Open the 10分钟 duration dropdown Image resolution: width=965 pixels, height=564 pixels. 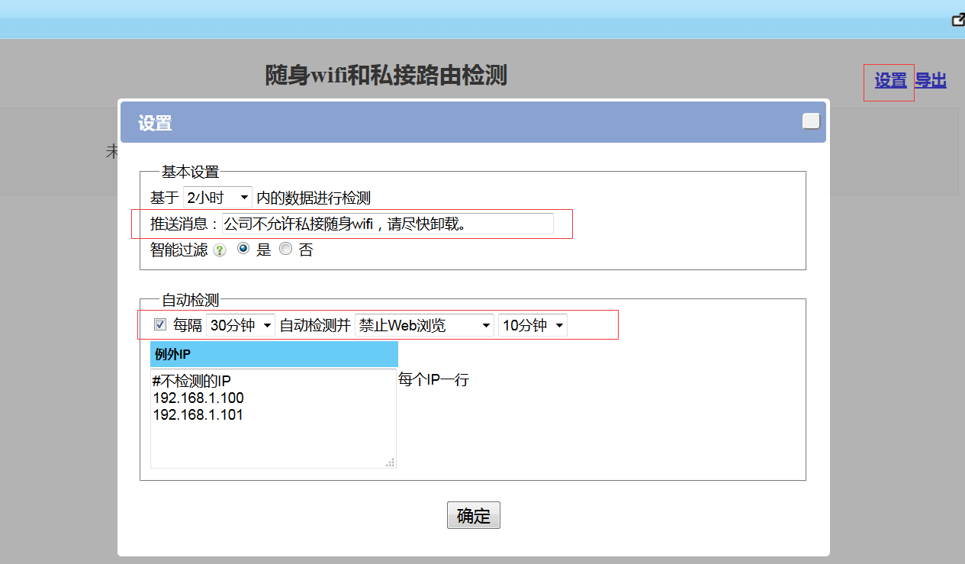click(x=532, y=325)
